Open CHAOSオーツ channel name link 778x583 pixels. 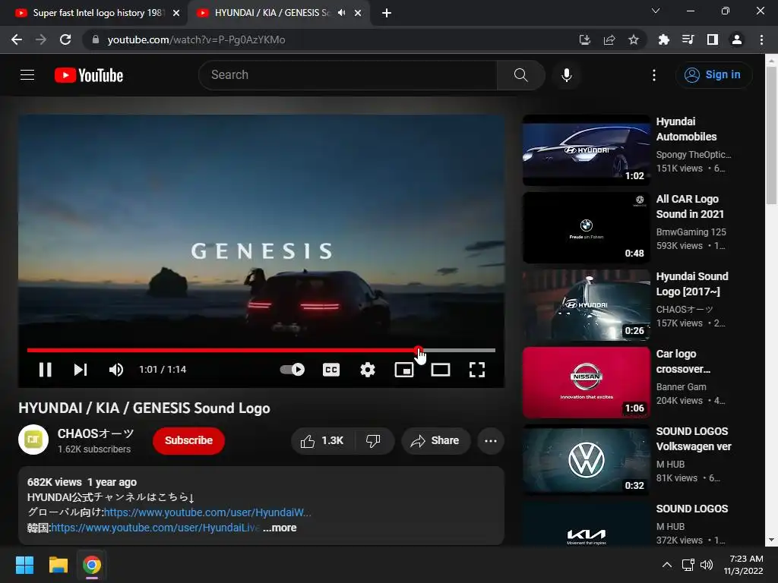[96, 433]
